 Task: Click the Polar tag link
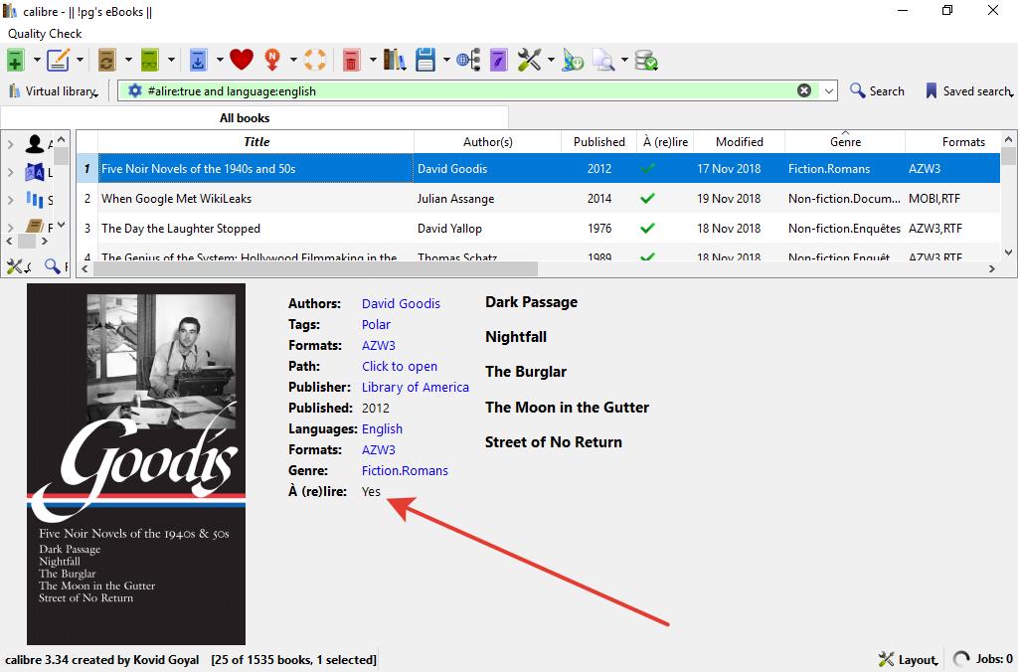376,325
